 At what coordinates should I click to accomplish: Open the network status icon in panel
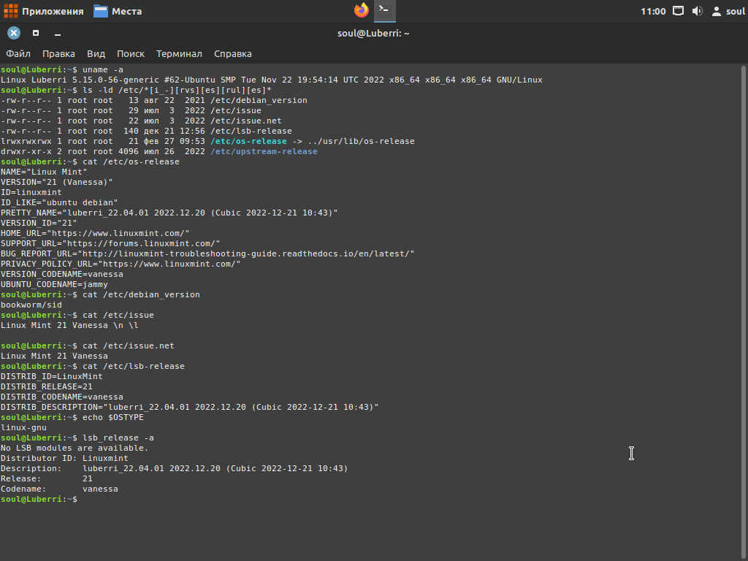678,11
